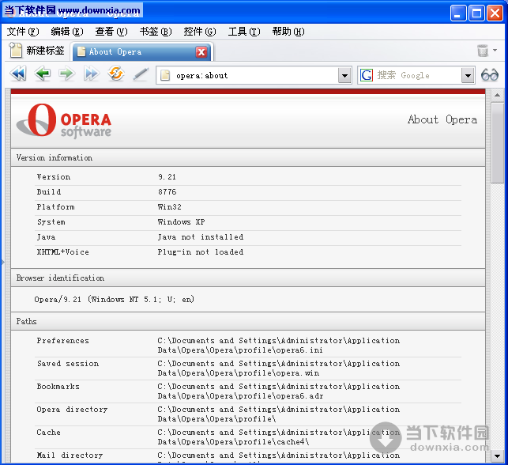The width and height of the screenshot is (508, 465).
Task: Click the Plug-in not loaded text
Action: tap(201, 252)
